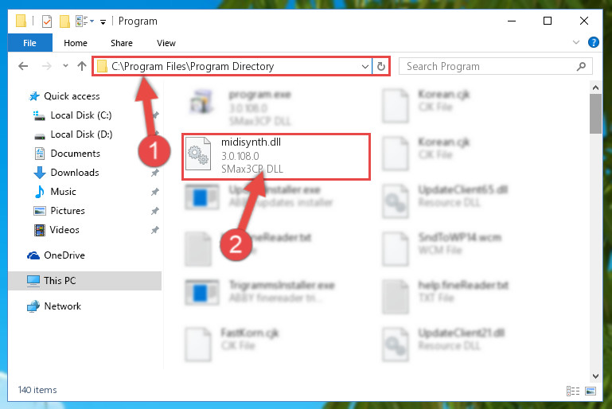
Task: Refresh the current folder
Action: pos(381,66)
